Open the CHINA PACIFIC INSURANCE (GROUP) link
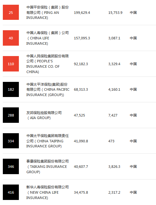The width and height of the screenshot is (156, 205). [x=48, y=89]
